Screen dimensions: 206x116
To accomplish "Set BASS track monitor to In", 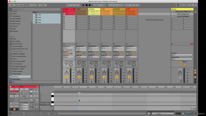I will pyautogui.click(x=77, y=53).
